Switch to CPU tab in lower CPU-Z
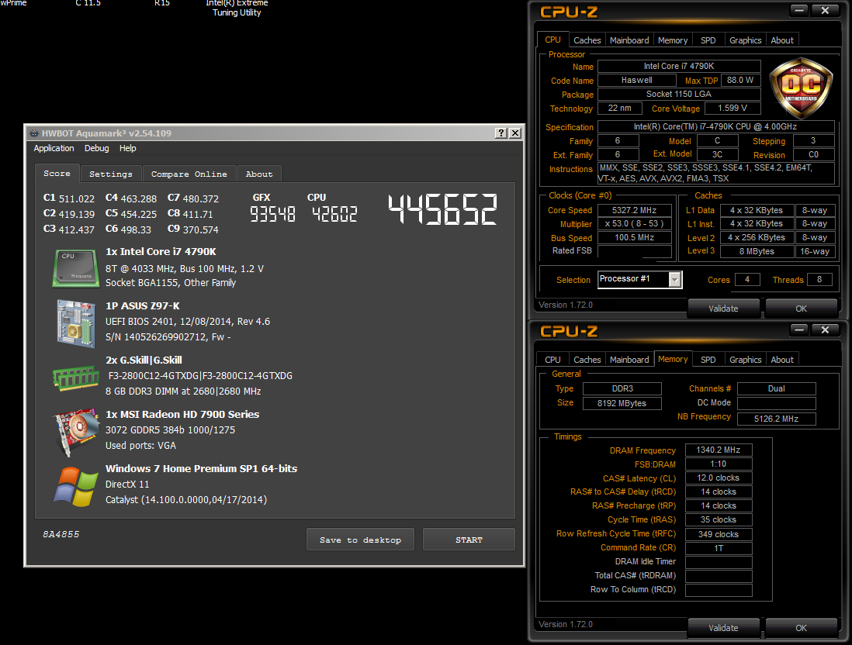The height and width of the screenshot is (645, 852). click(x=552, y=360)
